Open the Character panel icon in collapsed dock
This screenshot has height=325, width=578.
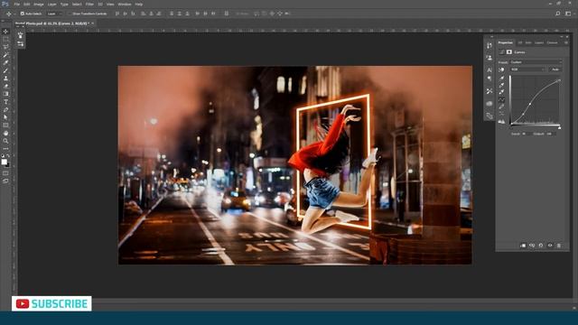(489, 70)
